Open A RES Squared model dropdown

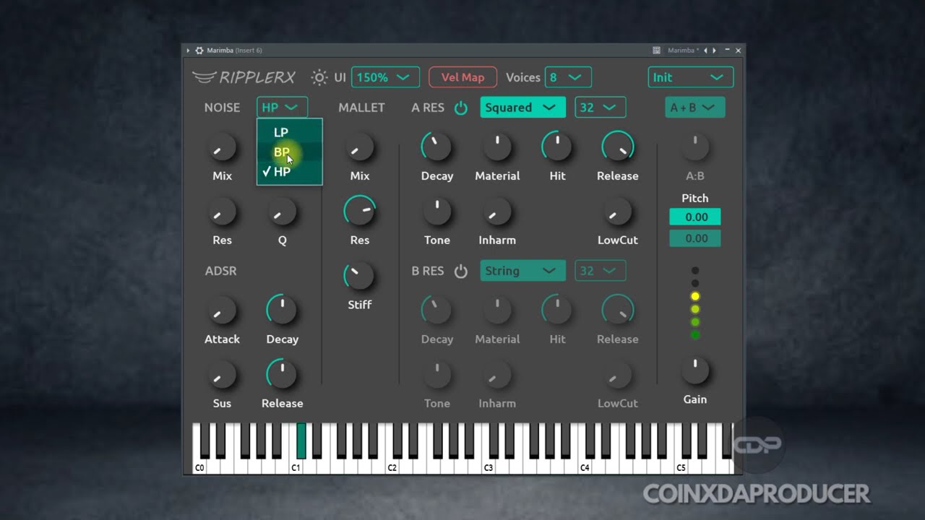[x=523, y=108]
